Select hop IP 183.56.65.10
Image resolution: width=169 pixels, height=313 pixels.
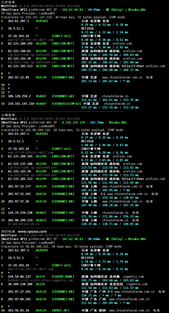click(18, 310)
